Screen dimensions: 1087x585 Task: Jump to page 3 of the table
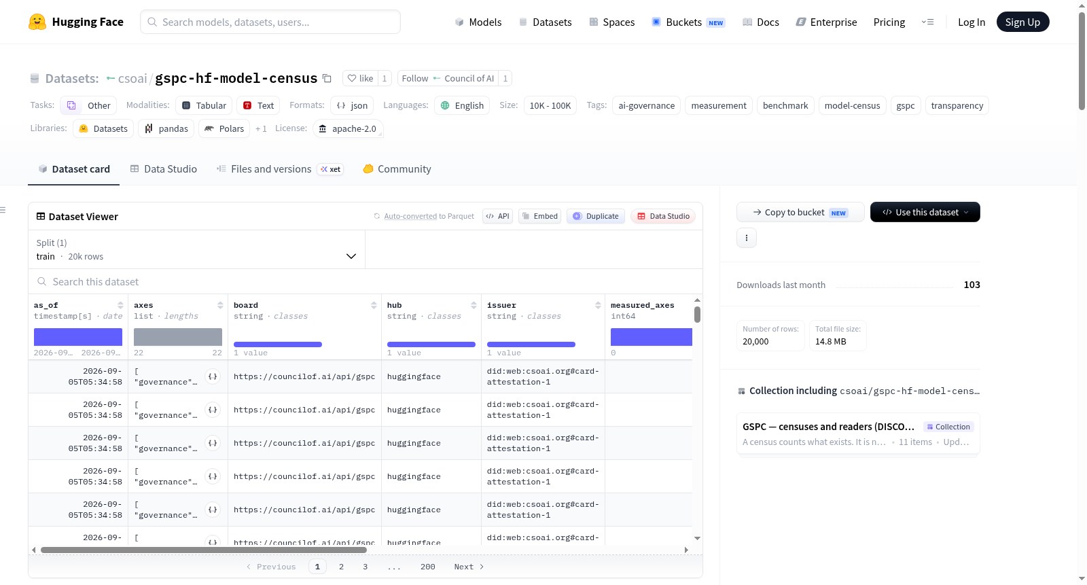coord(365,567)
